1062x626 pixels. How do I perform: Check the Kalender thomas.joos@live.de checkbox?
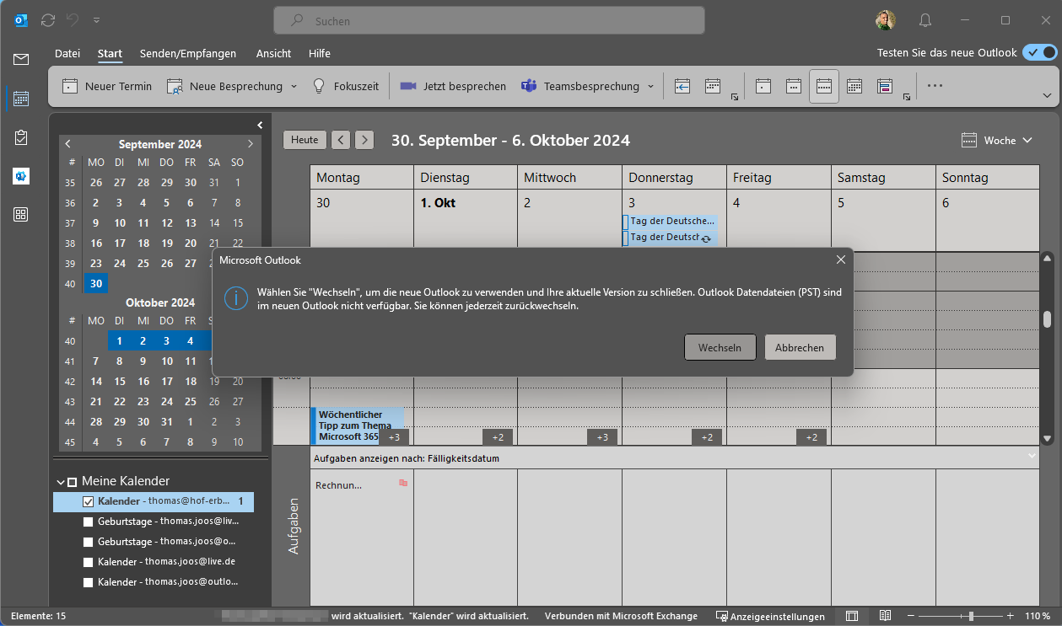tap(89, 563)
